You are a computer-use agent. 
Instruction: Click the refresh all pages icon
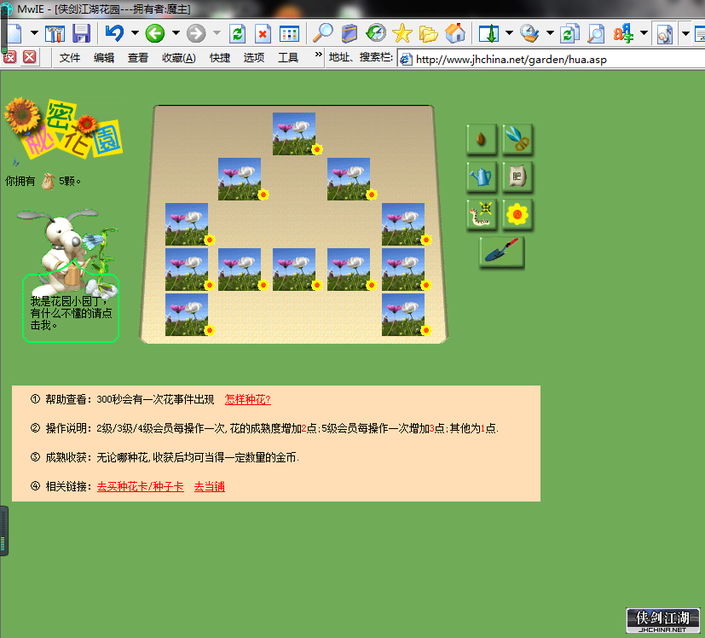click(569, 33)
